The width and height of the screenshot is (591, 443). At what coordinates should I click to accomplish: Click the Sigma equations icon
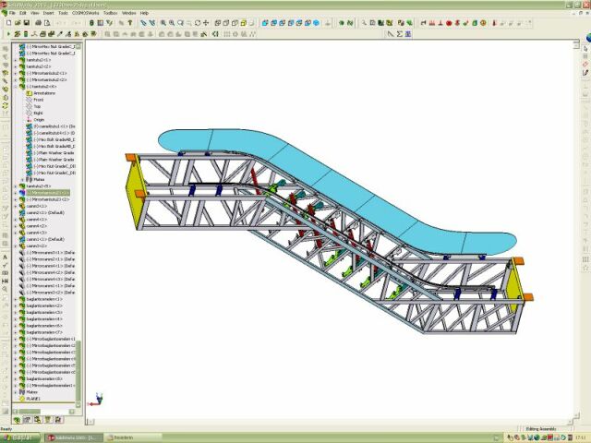[x=400, y=34]
